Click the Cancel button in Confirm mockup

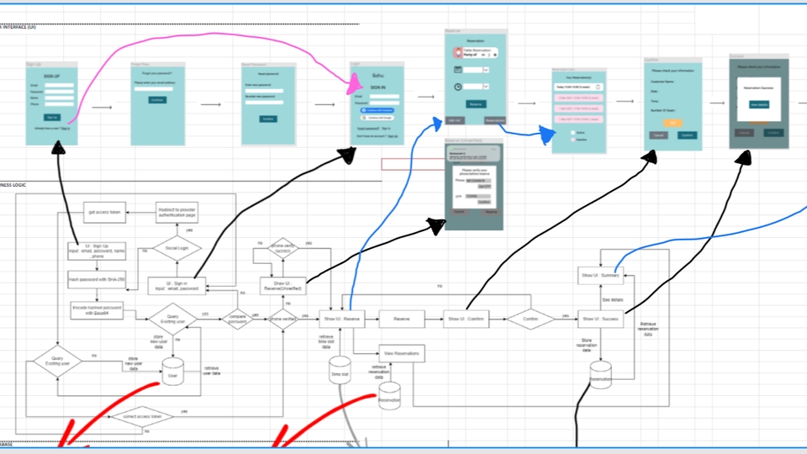coord(658,135)
